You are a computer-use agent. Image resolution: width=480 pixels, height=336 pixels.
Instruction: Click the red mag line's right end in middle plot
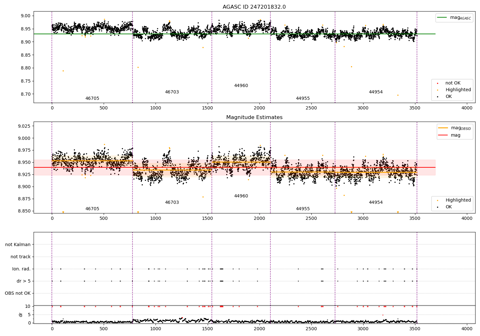[x=435, y=167]
